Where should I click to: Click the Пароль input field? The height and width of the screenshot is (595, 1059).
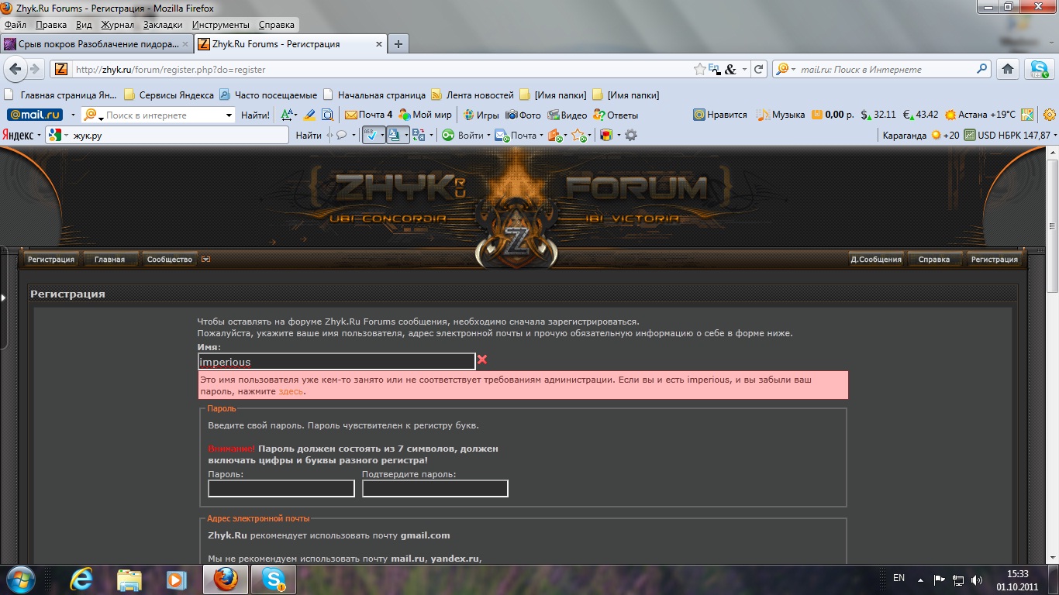[281, 488]
